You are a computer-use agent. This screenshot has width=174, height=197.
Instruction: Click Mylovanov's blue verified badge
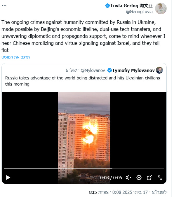point(109,70)
